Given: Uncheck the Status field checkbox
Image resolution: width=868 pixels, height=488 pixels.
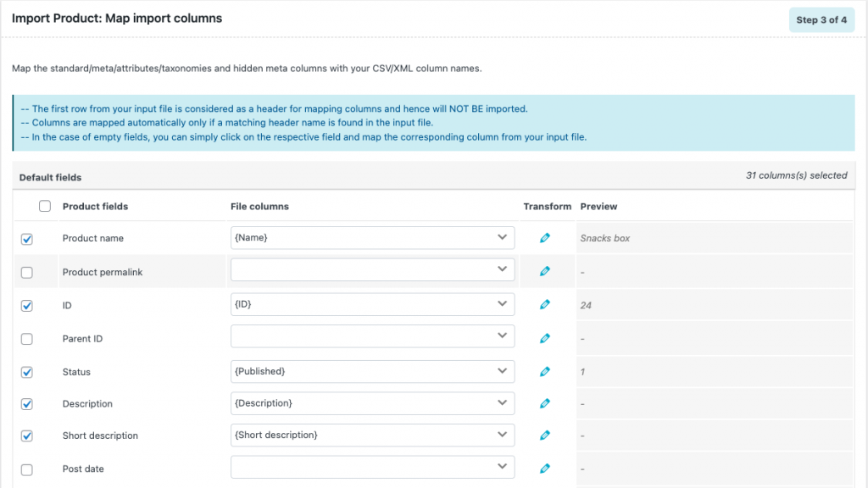Looking at the screenshot, I should click(26, 372).
